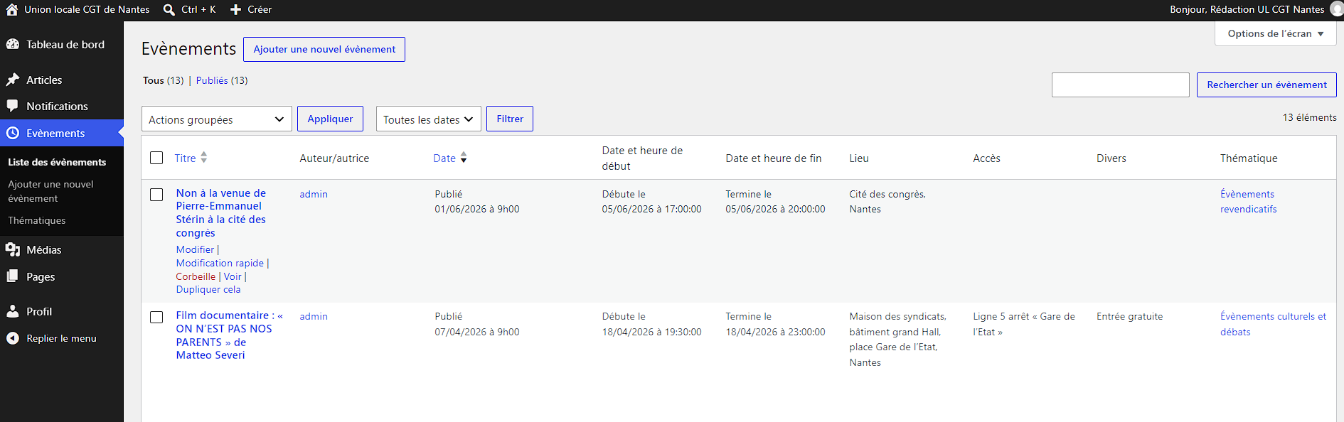Click the home icon in admin bar

pos(12,10)
